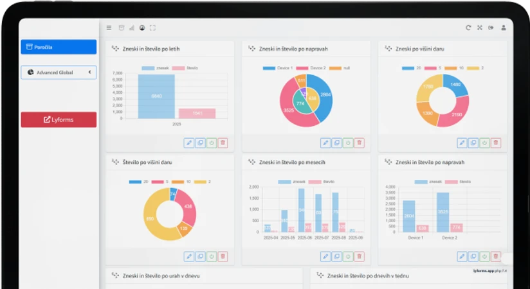
Task: Click the refresh icon in top toolbar
Action: 468,28
